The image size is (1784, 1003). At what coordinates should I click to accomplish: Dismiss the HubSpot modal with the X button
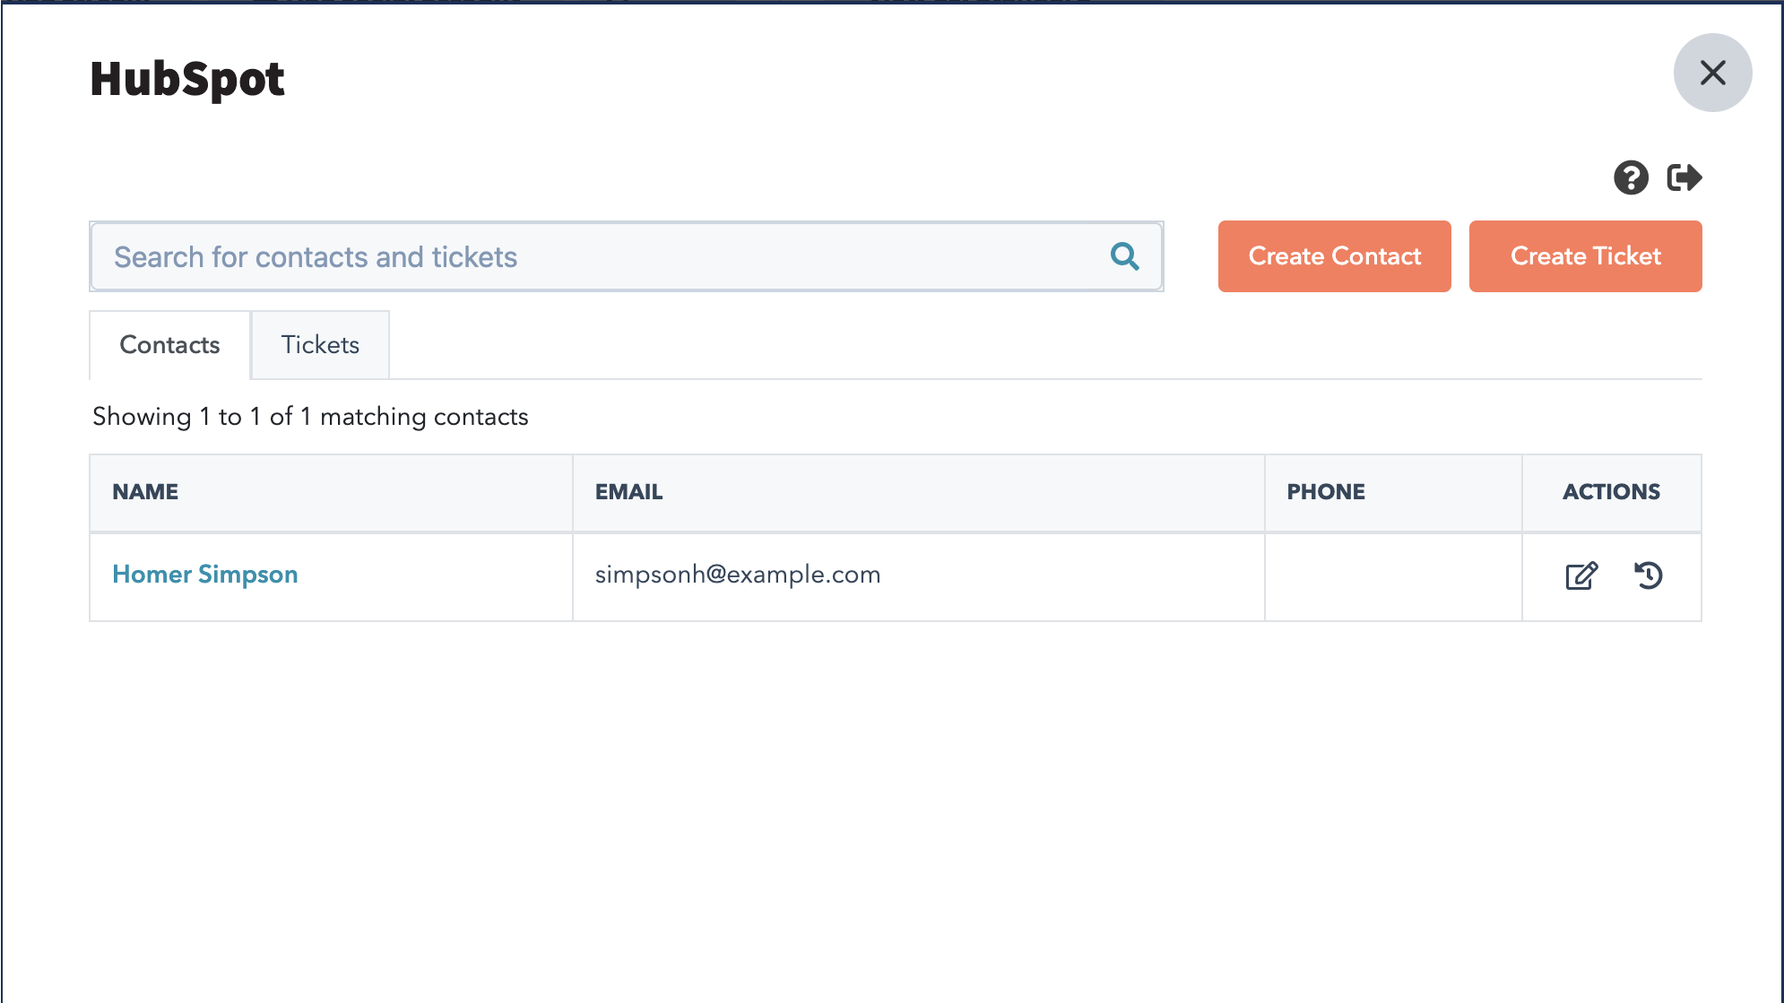coord(1713,73)
